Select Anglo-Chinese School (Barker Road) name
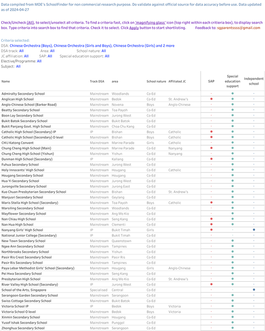Viewport: 265px width, 331px height. pos(29,105)
